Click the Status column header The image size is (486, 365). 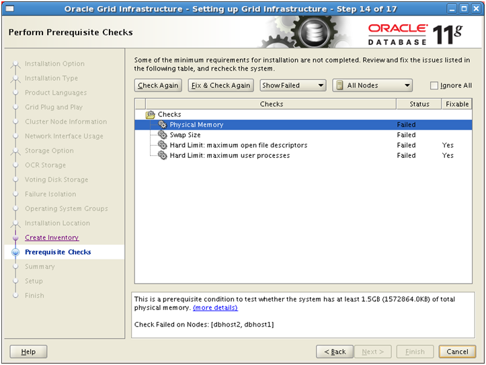pyautogui.click(x=419, y=104)
